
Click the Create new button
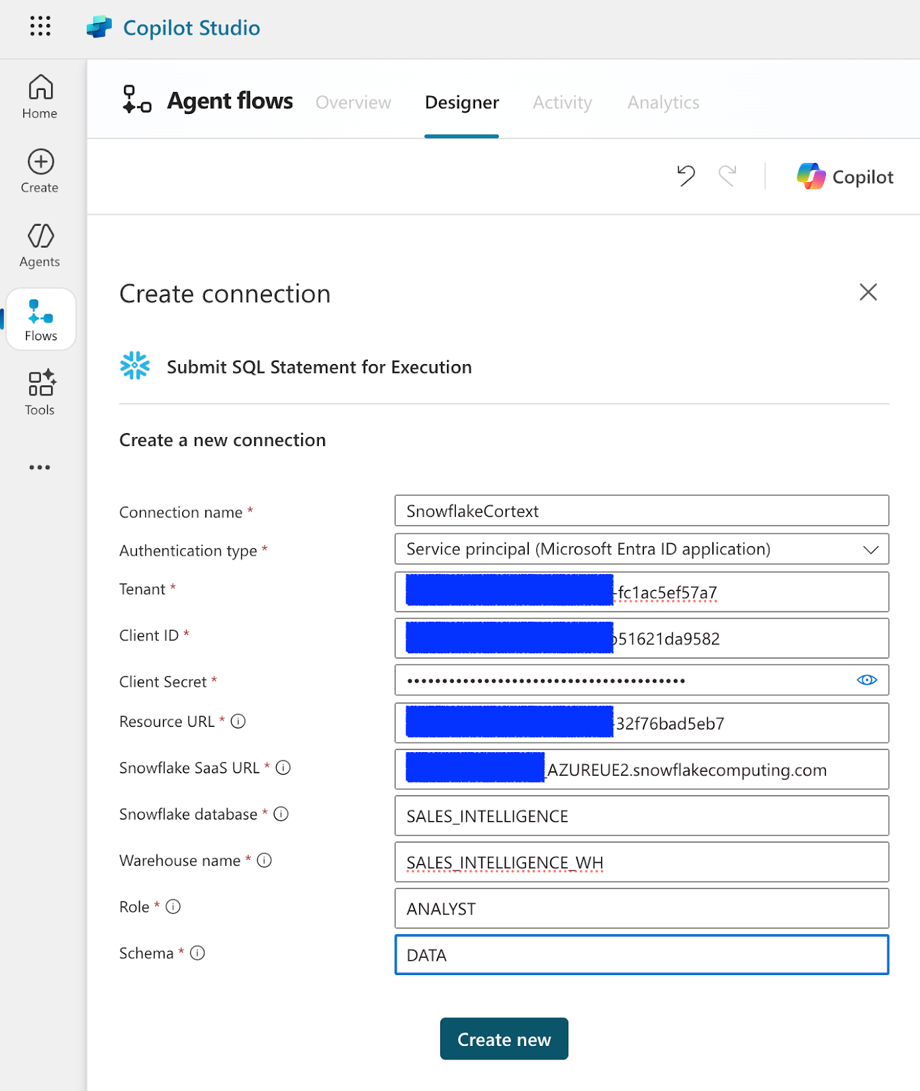tap(504, 1038)
